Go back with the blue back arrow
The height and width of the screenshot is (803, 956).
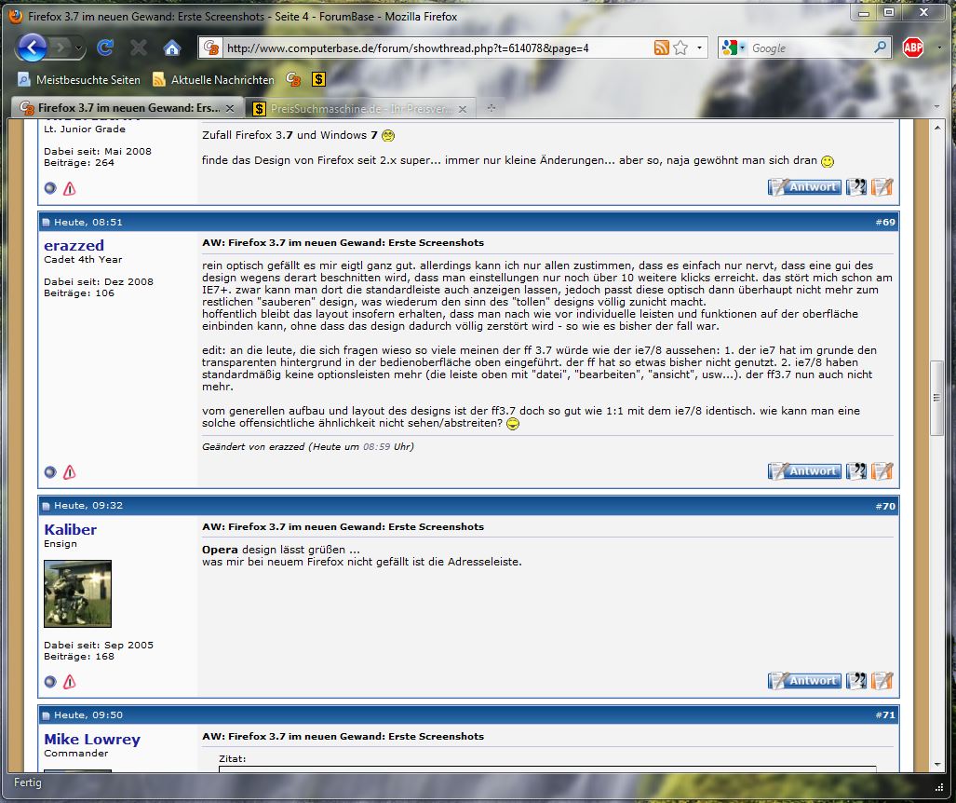click(x=32, y=47)
